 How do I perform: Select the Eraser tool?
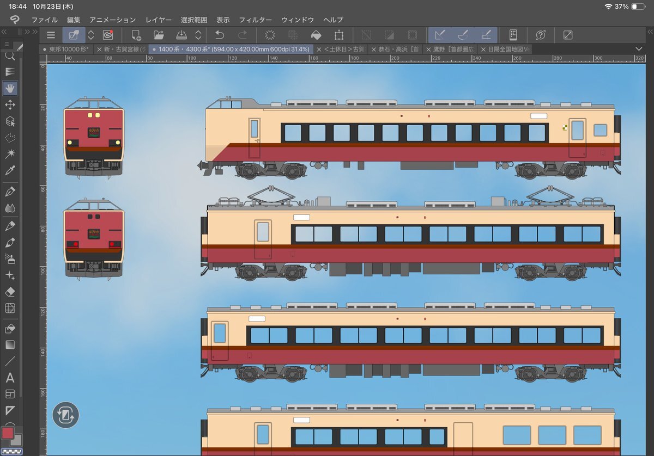(10, 292)
